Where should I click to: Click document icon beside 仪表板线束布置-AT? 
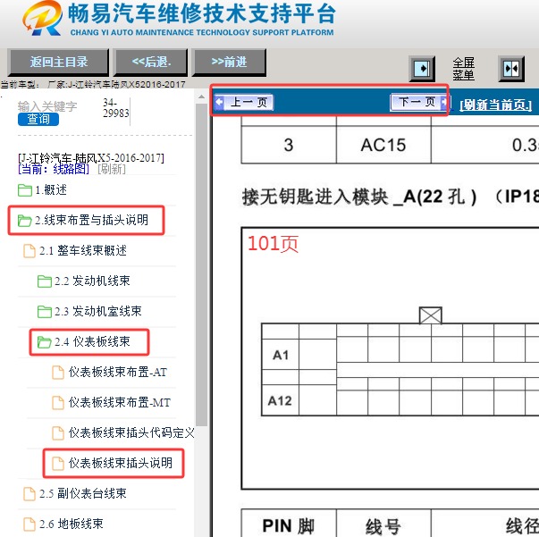point(58,372)
